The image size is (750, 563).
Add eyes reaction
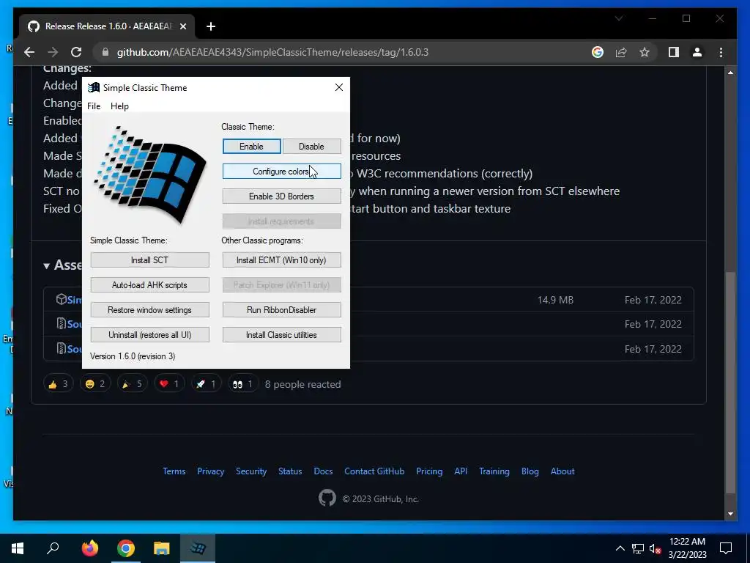tap(243, 384)
